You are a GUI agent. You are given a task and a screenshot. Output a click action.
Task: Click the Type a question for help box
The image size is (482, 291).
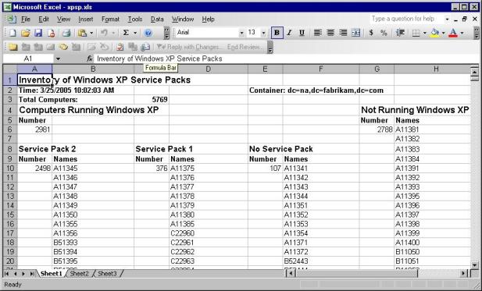406,19
